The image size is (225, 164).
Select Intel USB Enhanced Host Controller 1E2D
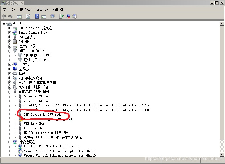[86, 110]
